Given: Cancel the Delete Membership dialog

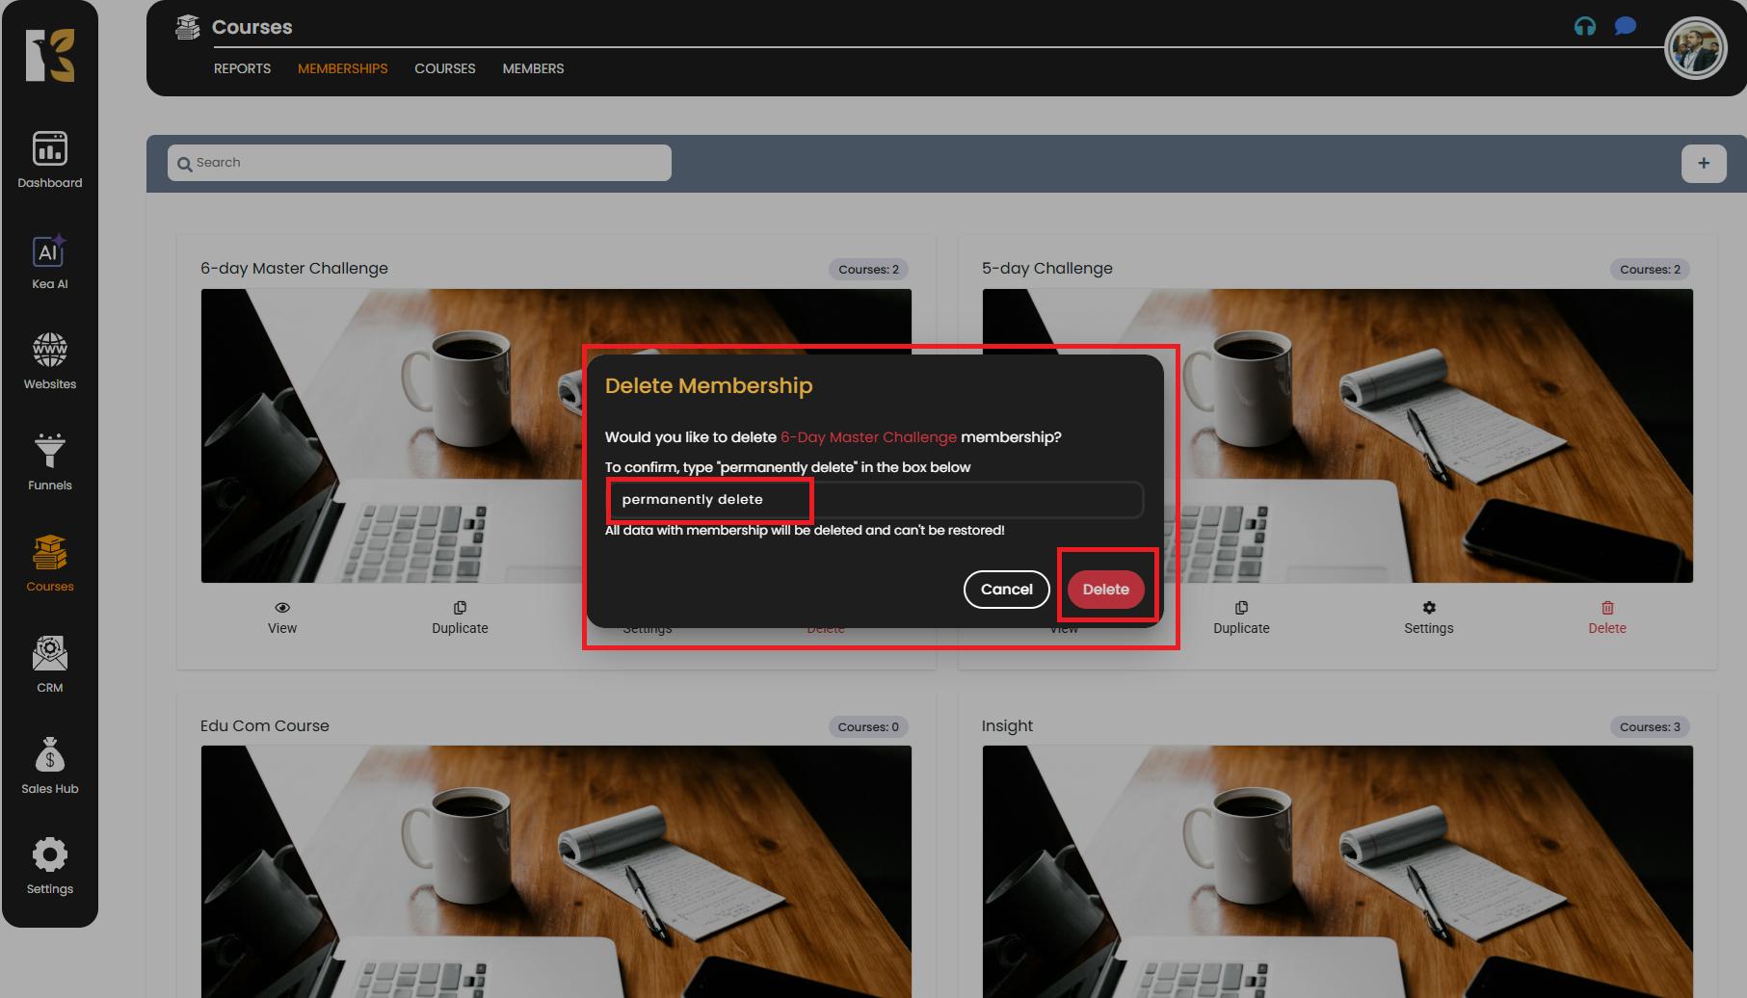Looking at the screenshot, I should pyautogui.click(x=1006, y=590).
